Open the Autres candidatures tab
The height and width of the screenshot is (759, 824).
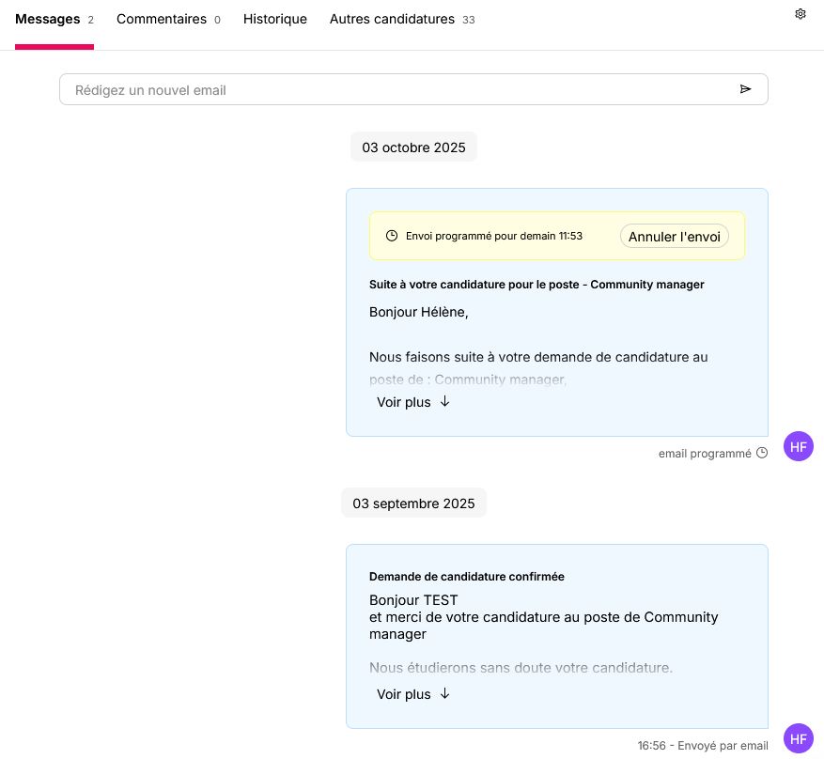click(402, 20)
